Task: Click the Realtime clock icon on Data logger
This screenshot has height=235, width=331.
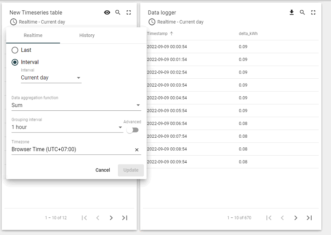Action: coord(152,22)
